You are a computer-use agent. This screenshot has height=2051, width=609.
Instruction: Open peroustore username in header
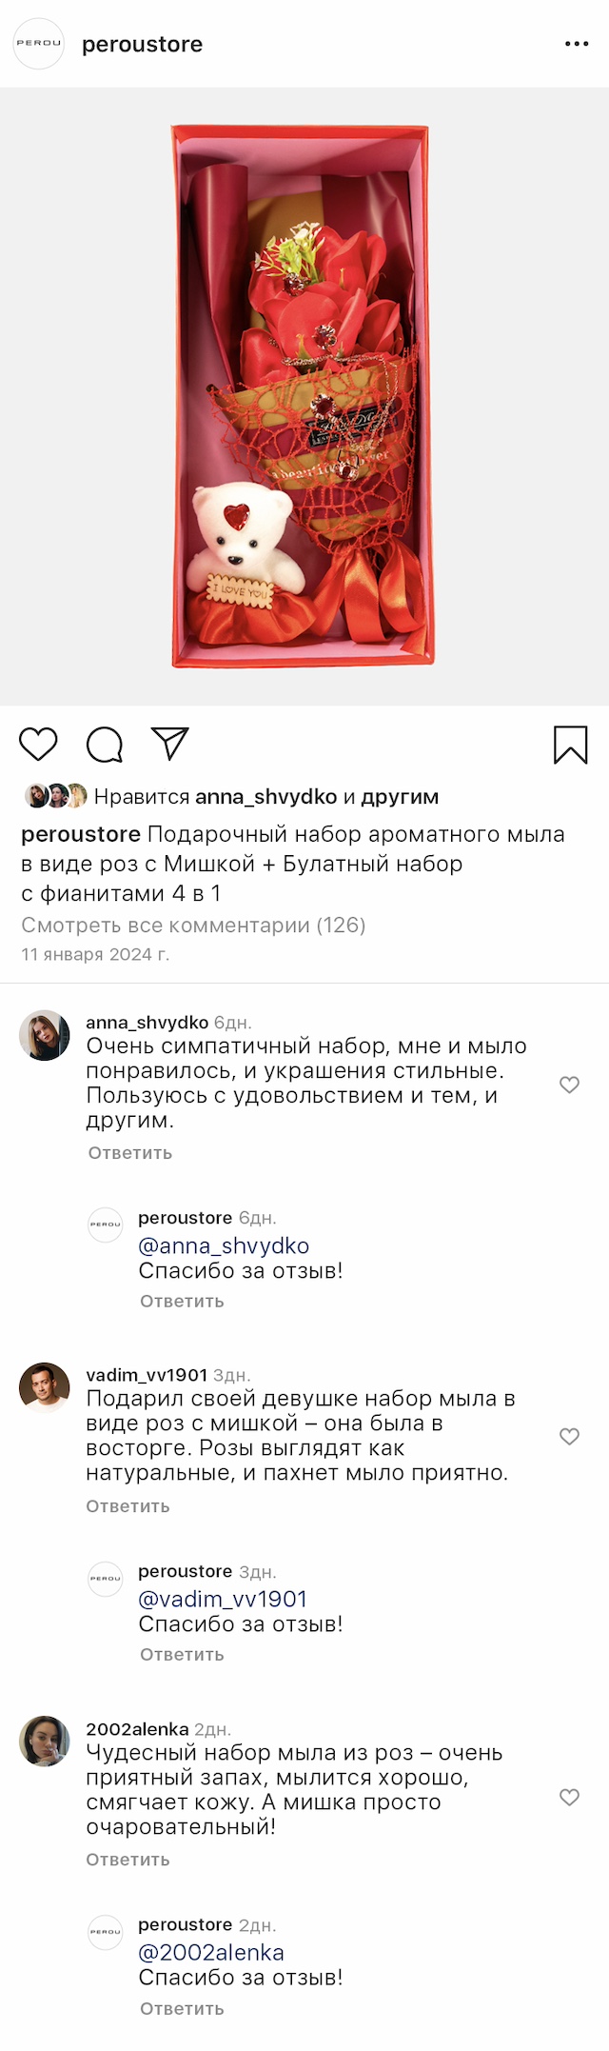coord(142,45)
